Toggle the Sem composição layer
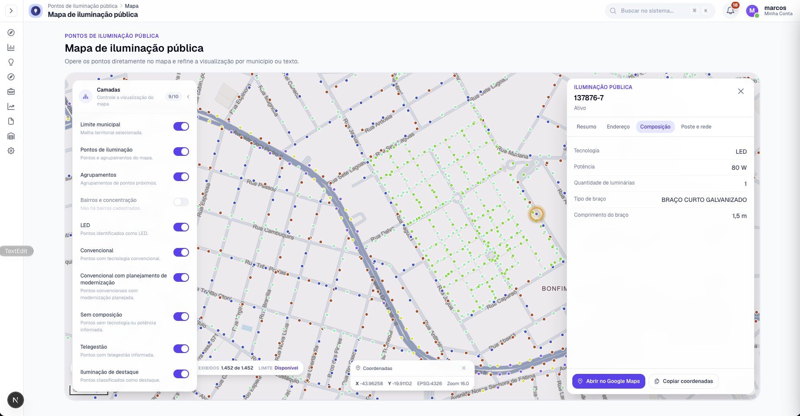The height and width of the screenshot is (416, 800). coord(181,317)
